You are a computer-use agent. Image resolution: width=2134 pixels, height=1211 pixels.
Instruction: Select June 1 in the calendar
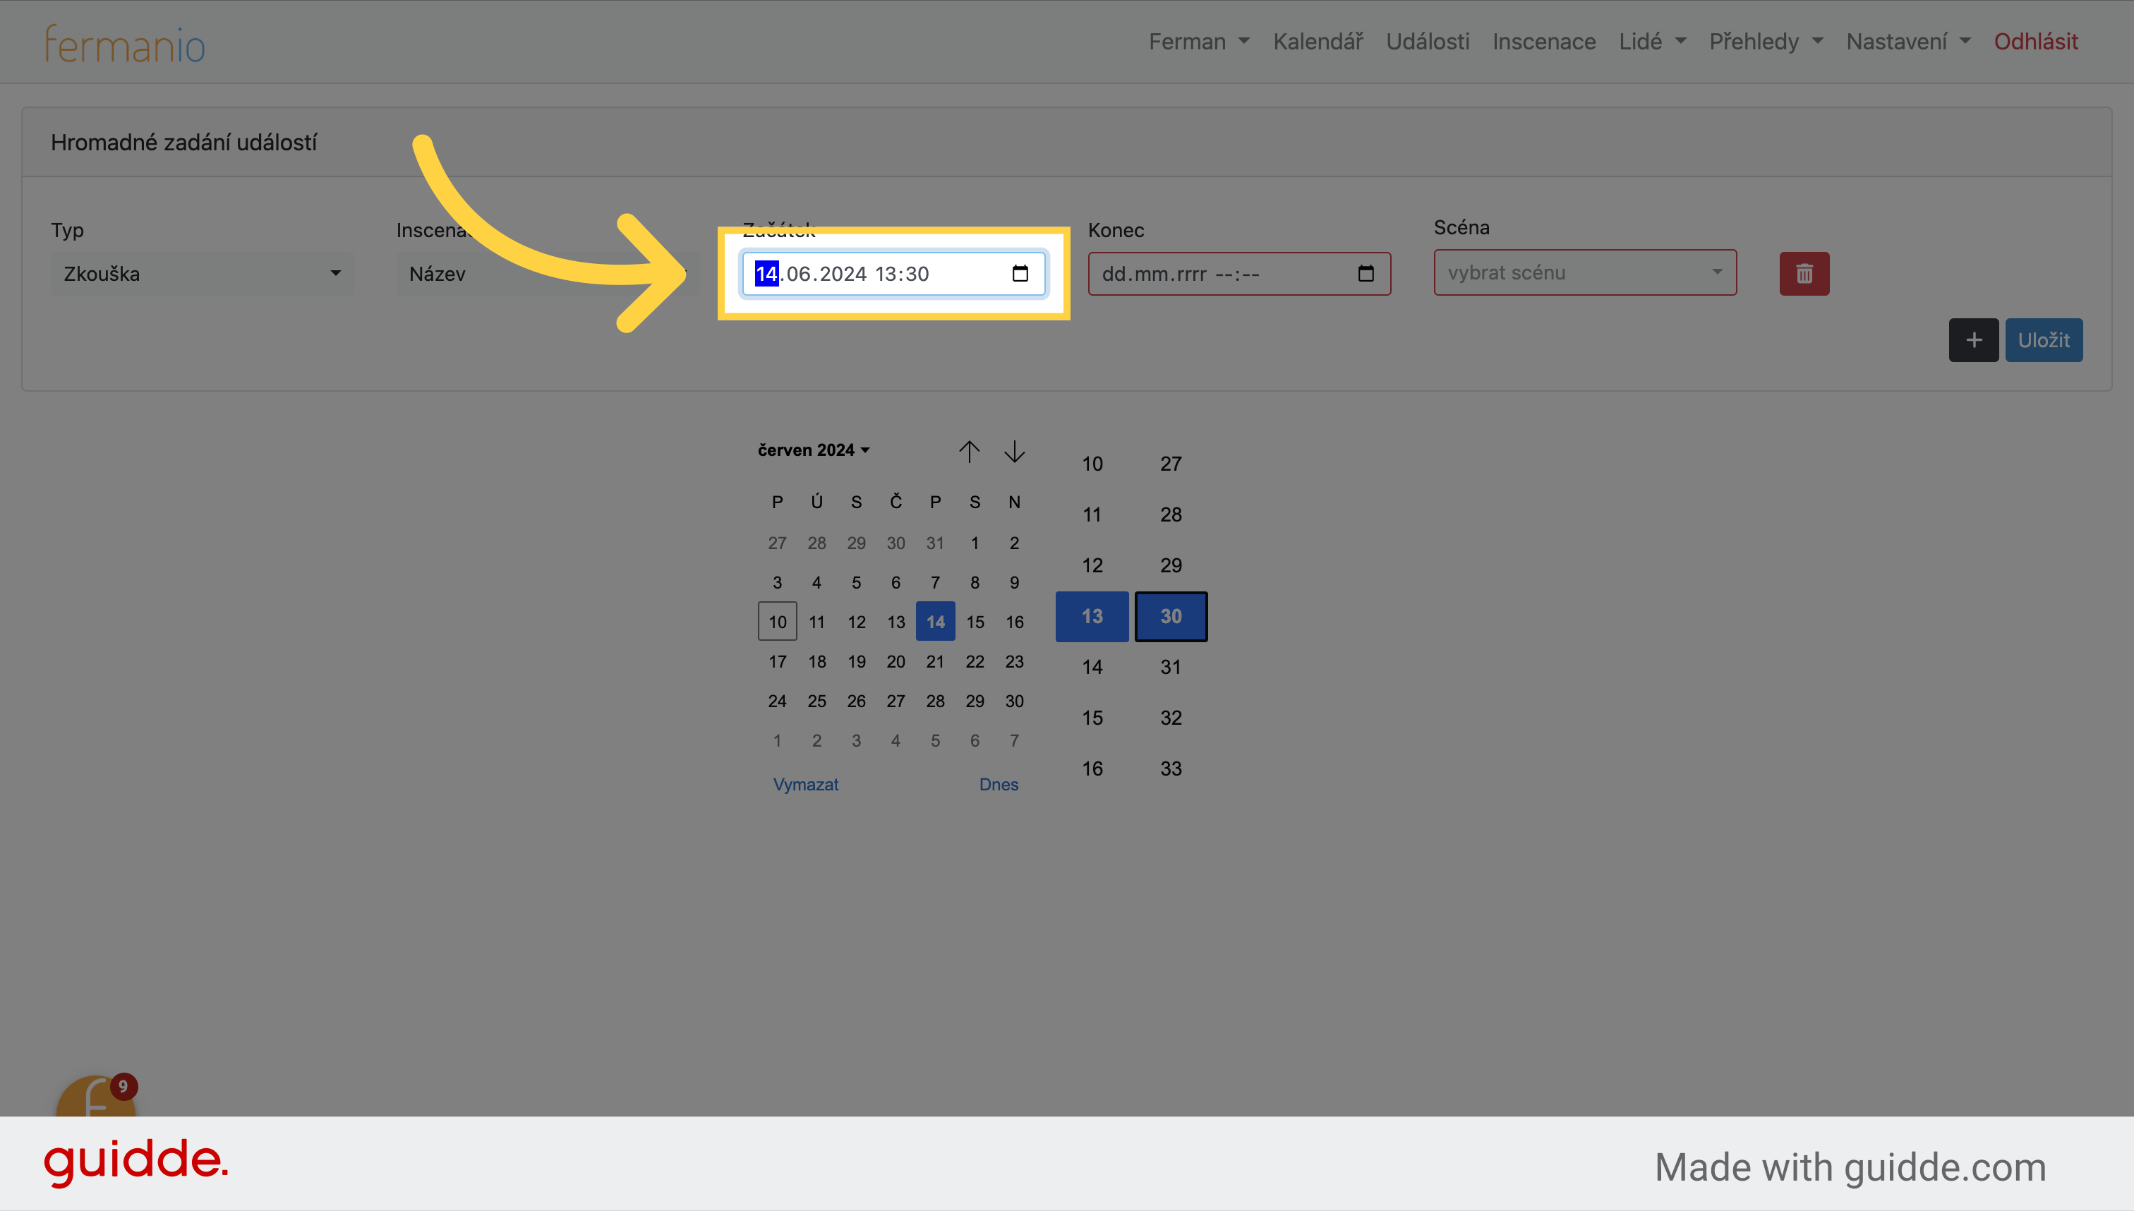tap(975, 542)
